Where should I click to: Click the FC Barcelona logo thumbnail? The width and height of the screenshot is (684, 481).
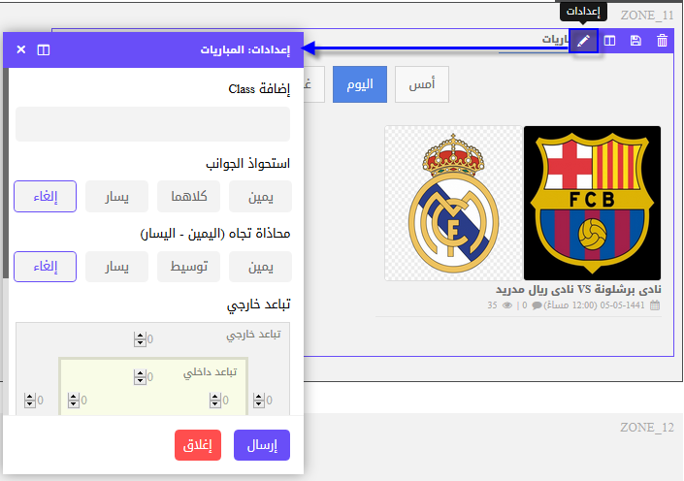point(592,203)
